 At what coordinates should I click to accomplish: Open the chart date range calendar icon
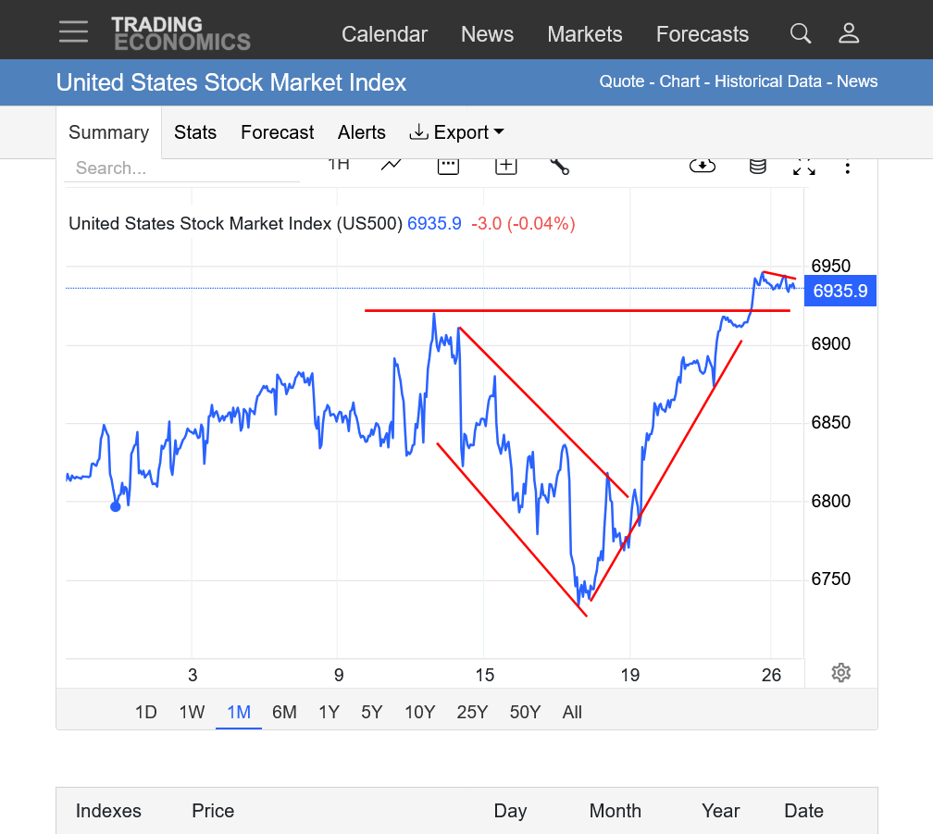[x=448, y=166]
